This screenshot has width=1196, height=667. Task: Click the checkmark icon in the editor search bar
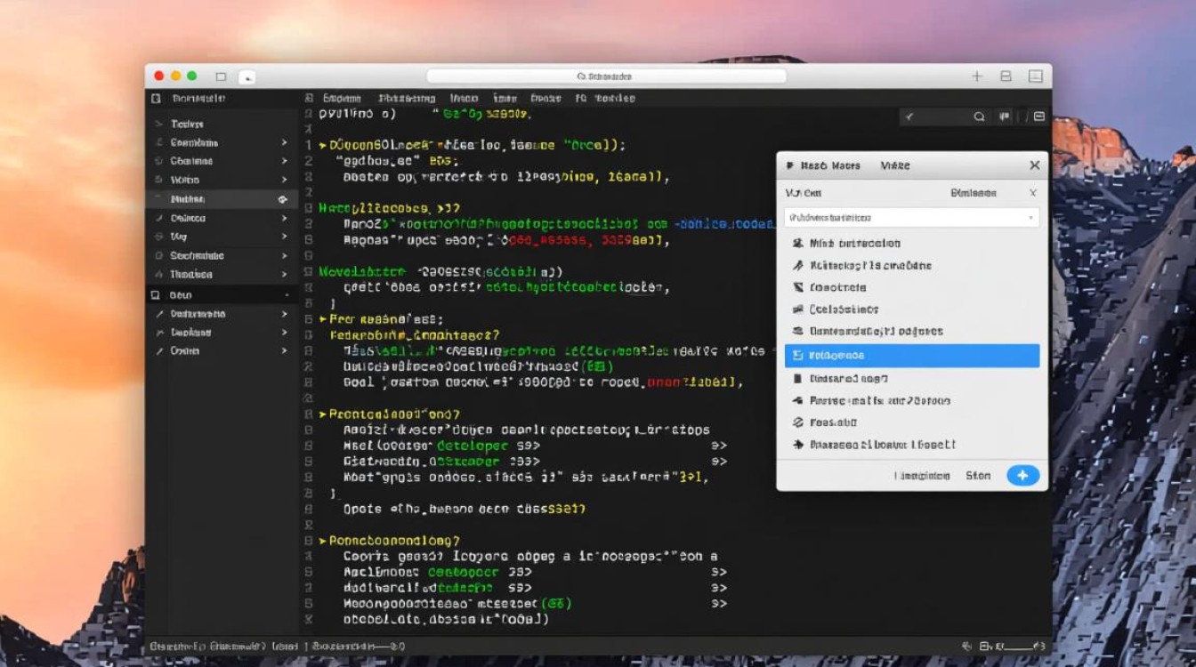tap(909, 117)
